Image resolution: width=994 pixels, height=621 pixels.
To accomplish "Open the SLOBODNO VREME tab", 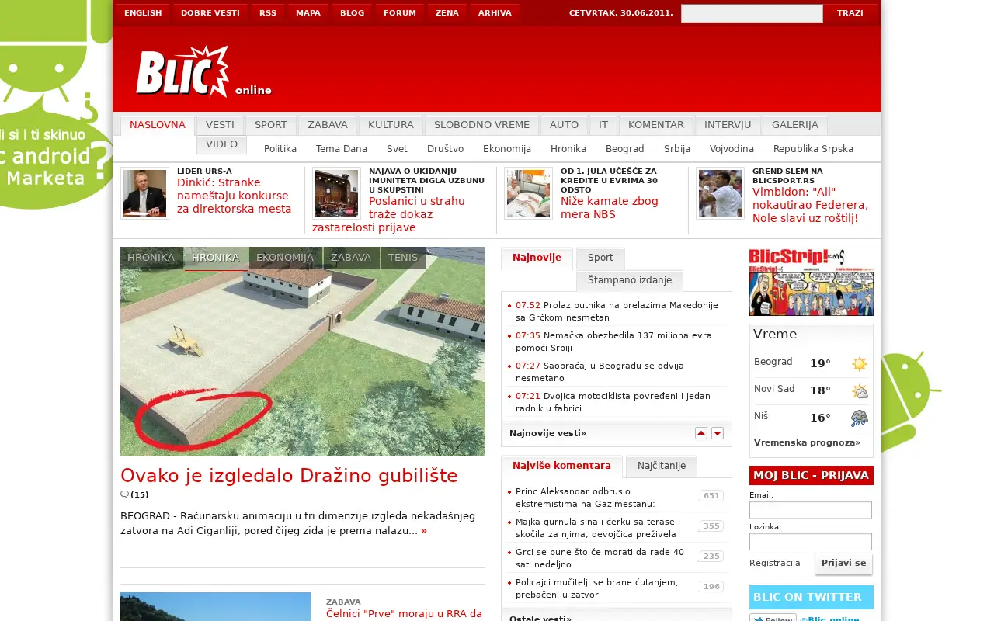I will 481,125.
